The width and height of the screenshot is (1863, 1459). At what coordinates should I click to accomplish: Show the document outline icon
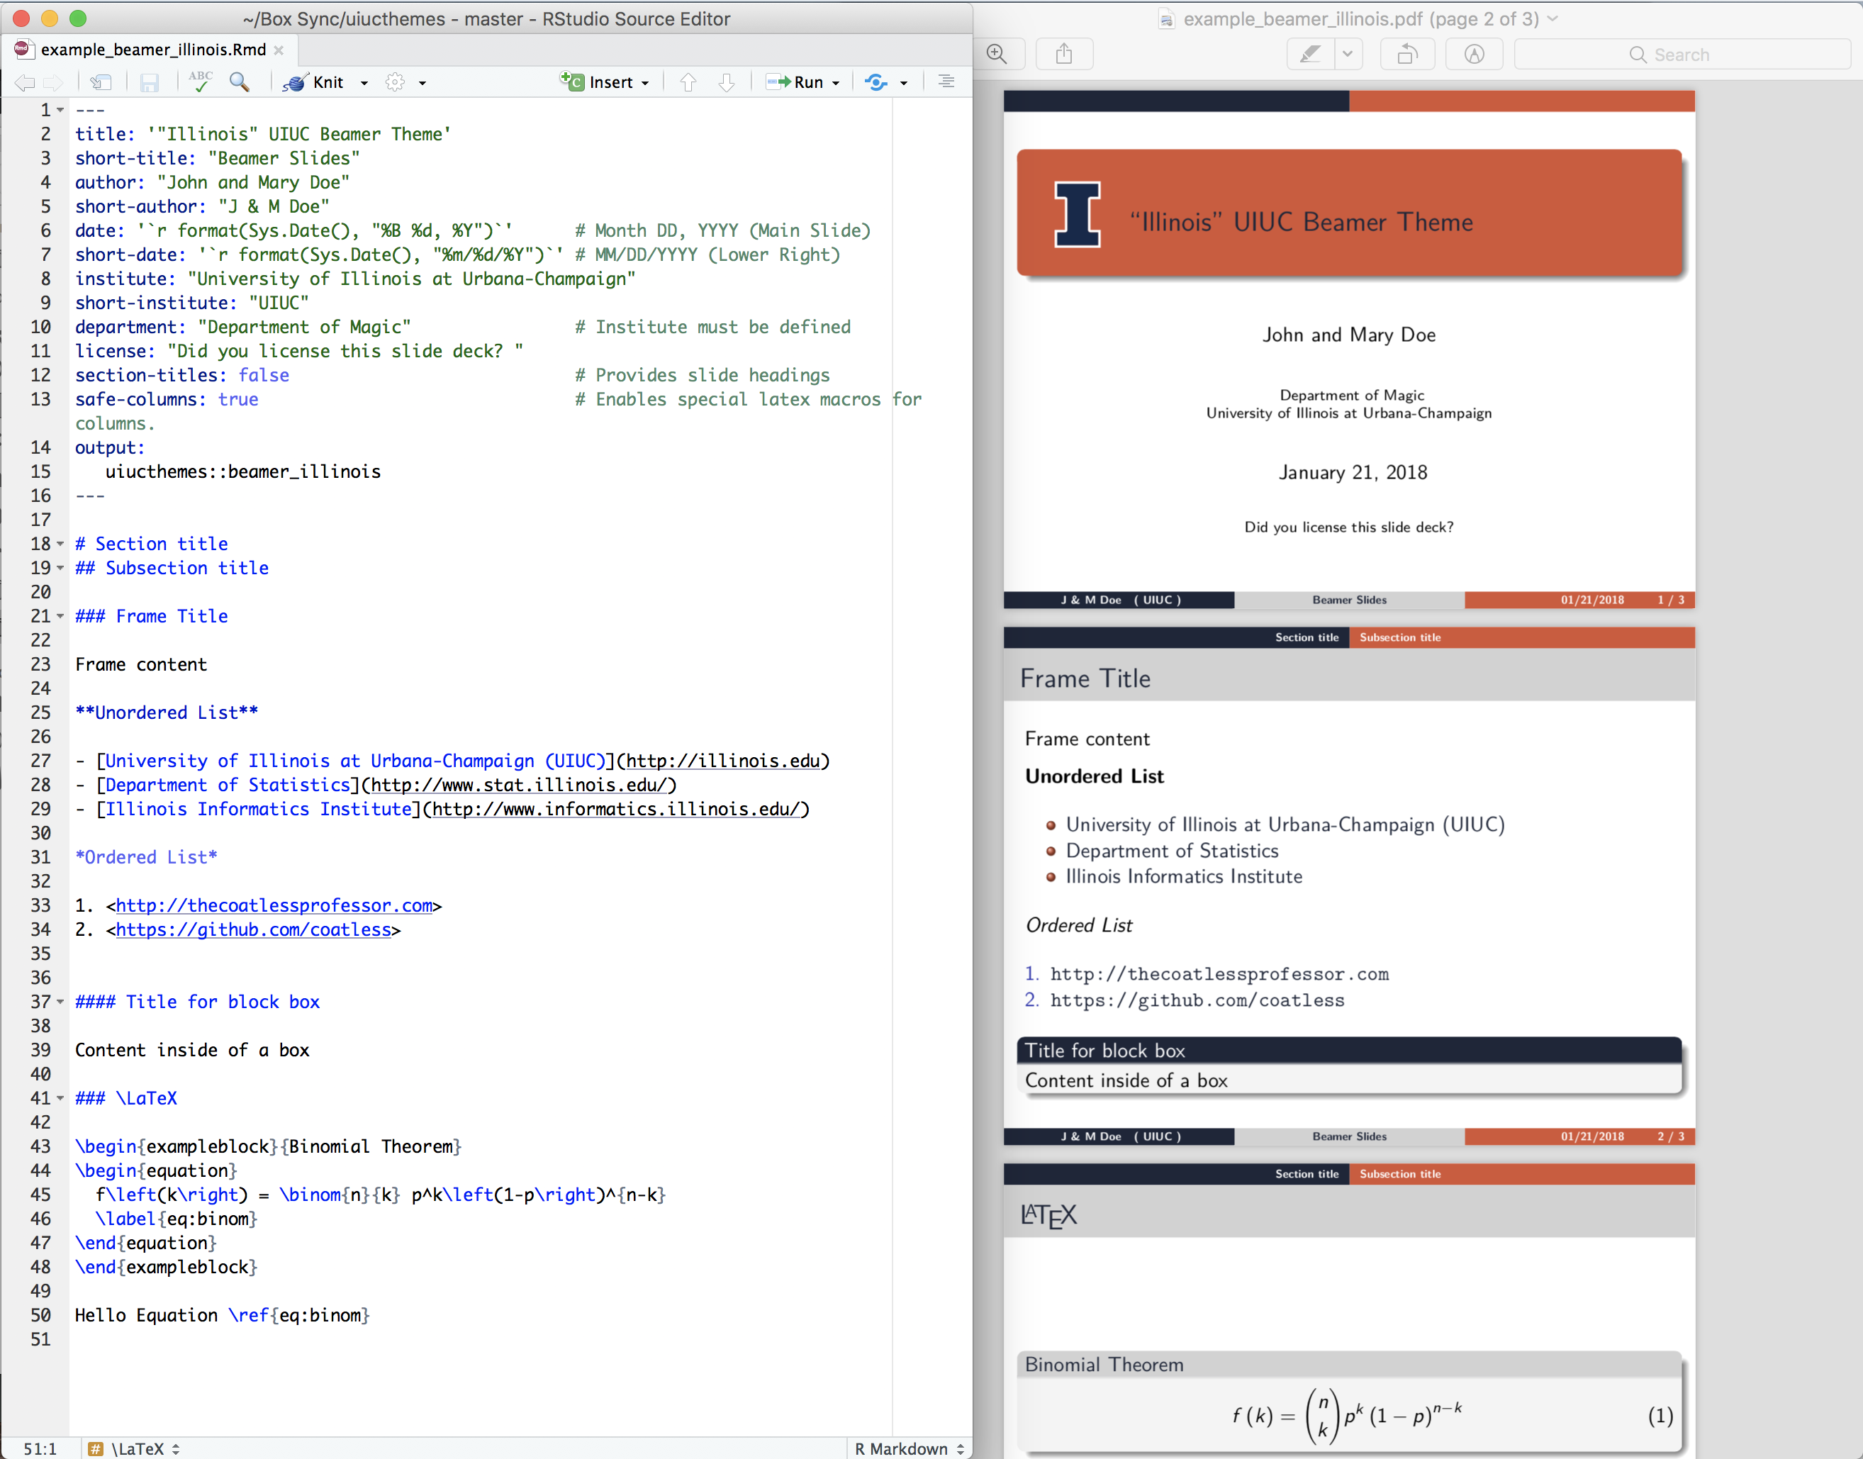tap(946, 82)
